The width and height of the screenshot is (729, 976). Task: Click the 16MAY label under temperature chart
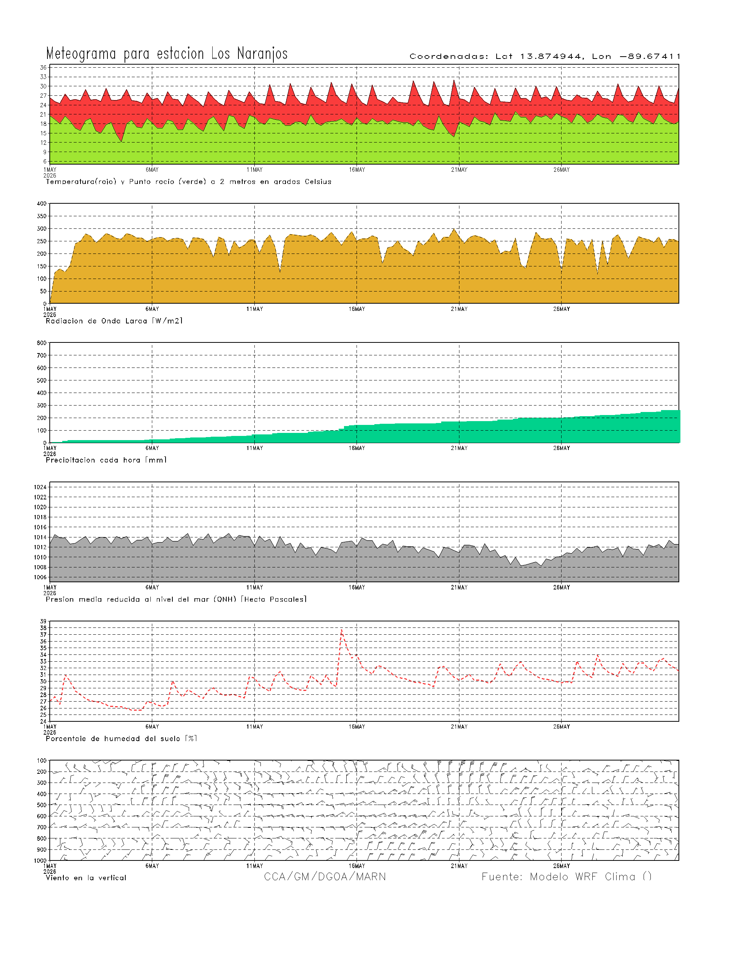[x=357, y=170]
